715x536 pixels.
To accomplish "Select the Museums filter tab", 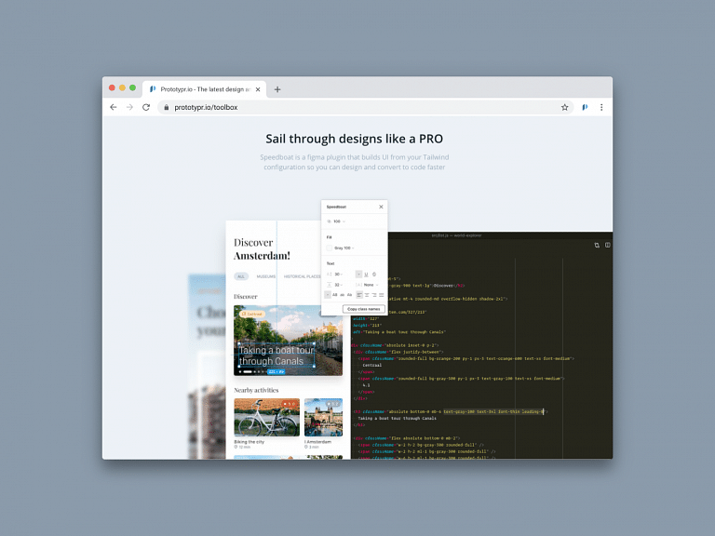I will pyautogui.click(x=266, y=276).
